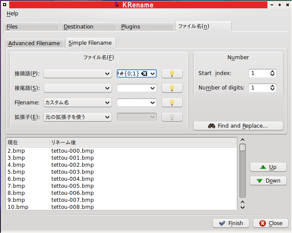Click the lightbulb button in the Filename row
The height and width of the screenshot is (233, 292).
coord(172,103)
